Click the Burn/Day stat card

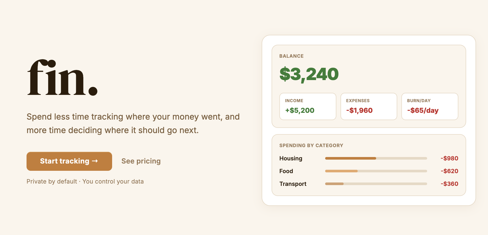pyautogui.click(x=430, y=106)
